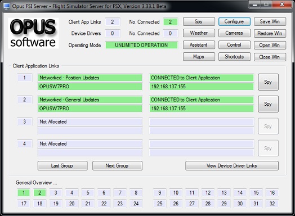Open the Control window

[x=234, y=45]
